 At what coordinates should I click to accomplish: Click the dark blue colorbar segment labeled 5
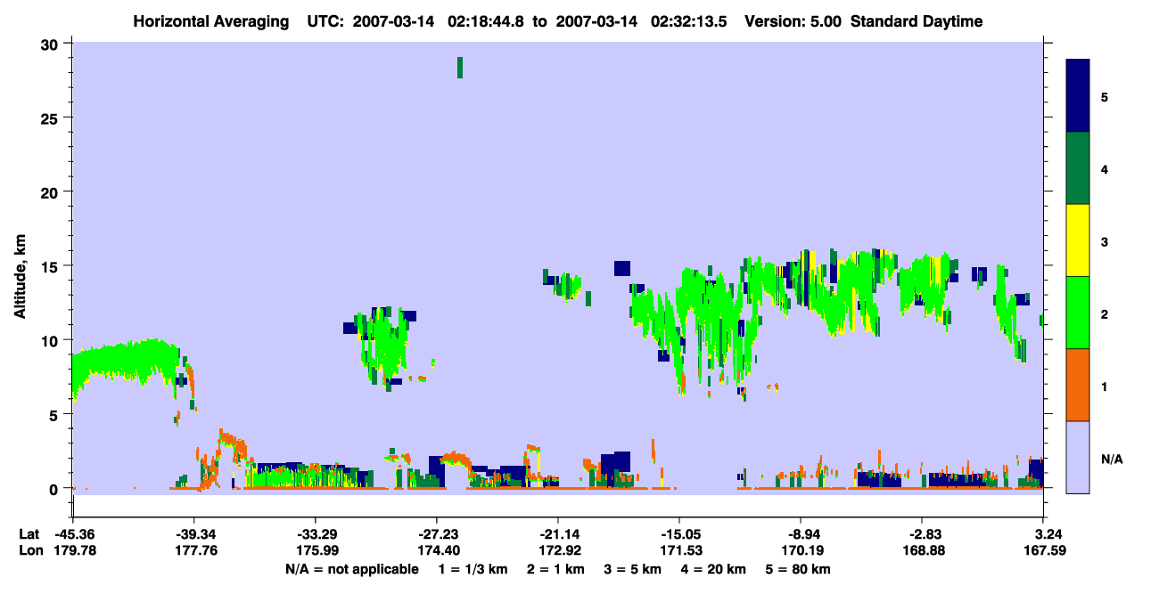1078,95
